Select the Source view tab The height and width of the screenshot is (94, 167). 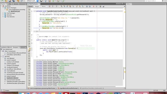tap(30, 6)
